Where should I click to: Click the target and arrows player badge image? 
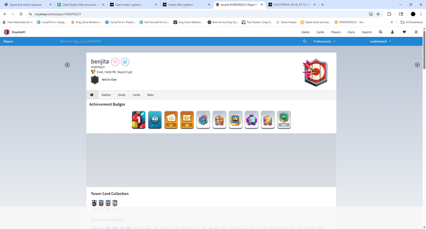click(x=315, y=72)
